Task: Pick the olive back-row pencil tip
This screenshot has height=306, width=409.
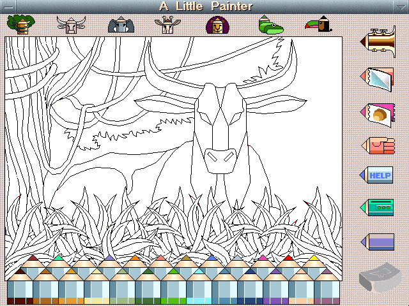Action: pos(186,259)
